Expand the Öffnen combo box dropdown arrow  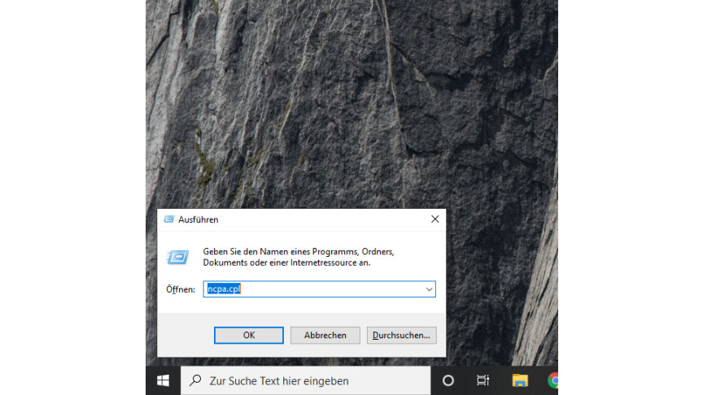pos(429,289)
